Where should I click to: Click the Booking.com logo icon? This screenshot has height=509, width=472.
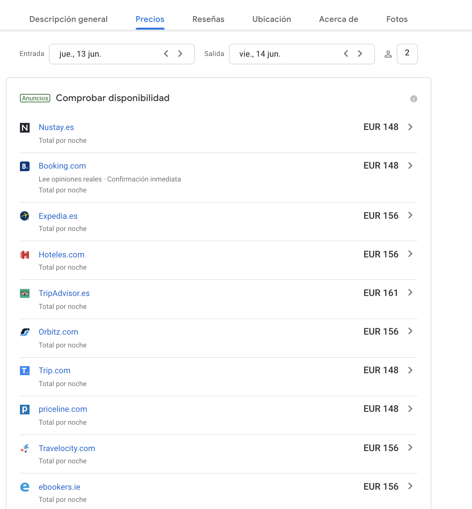pos(25,166)
